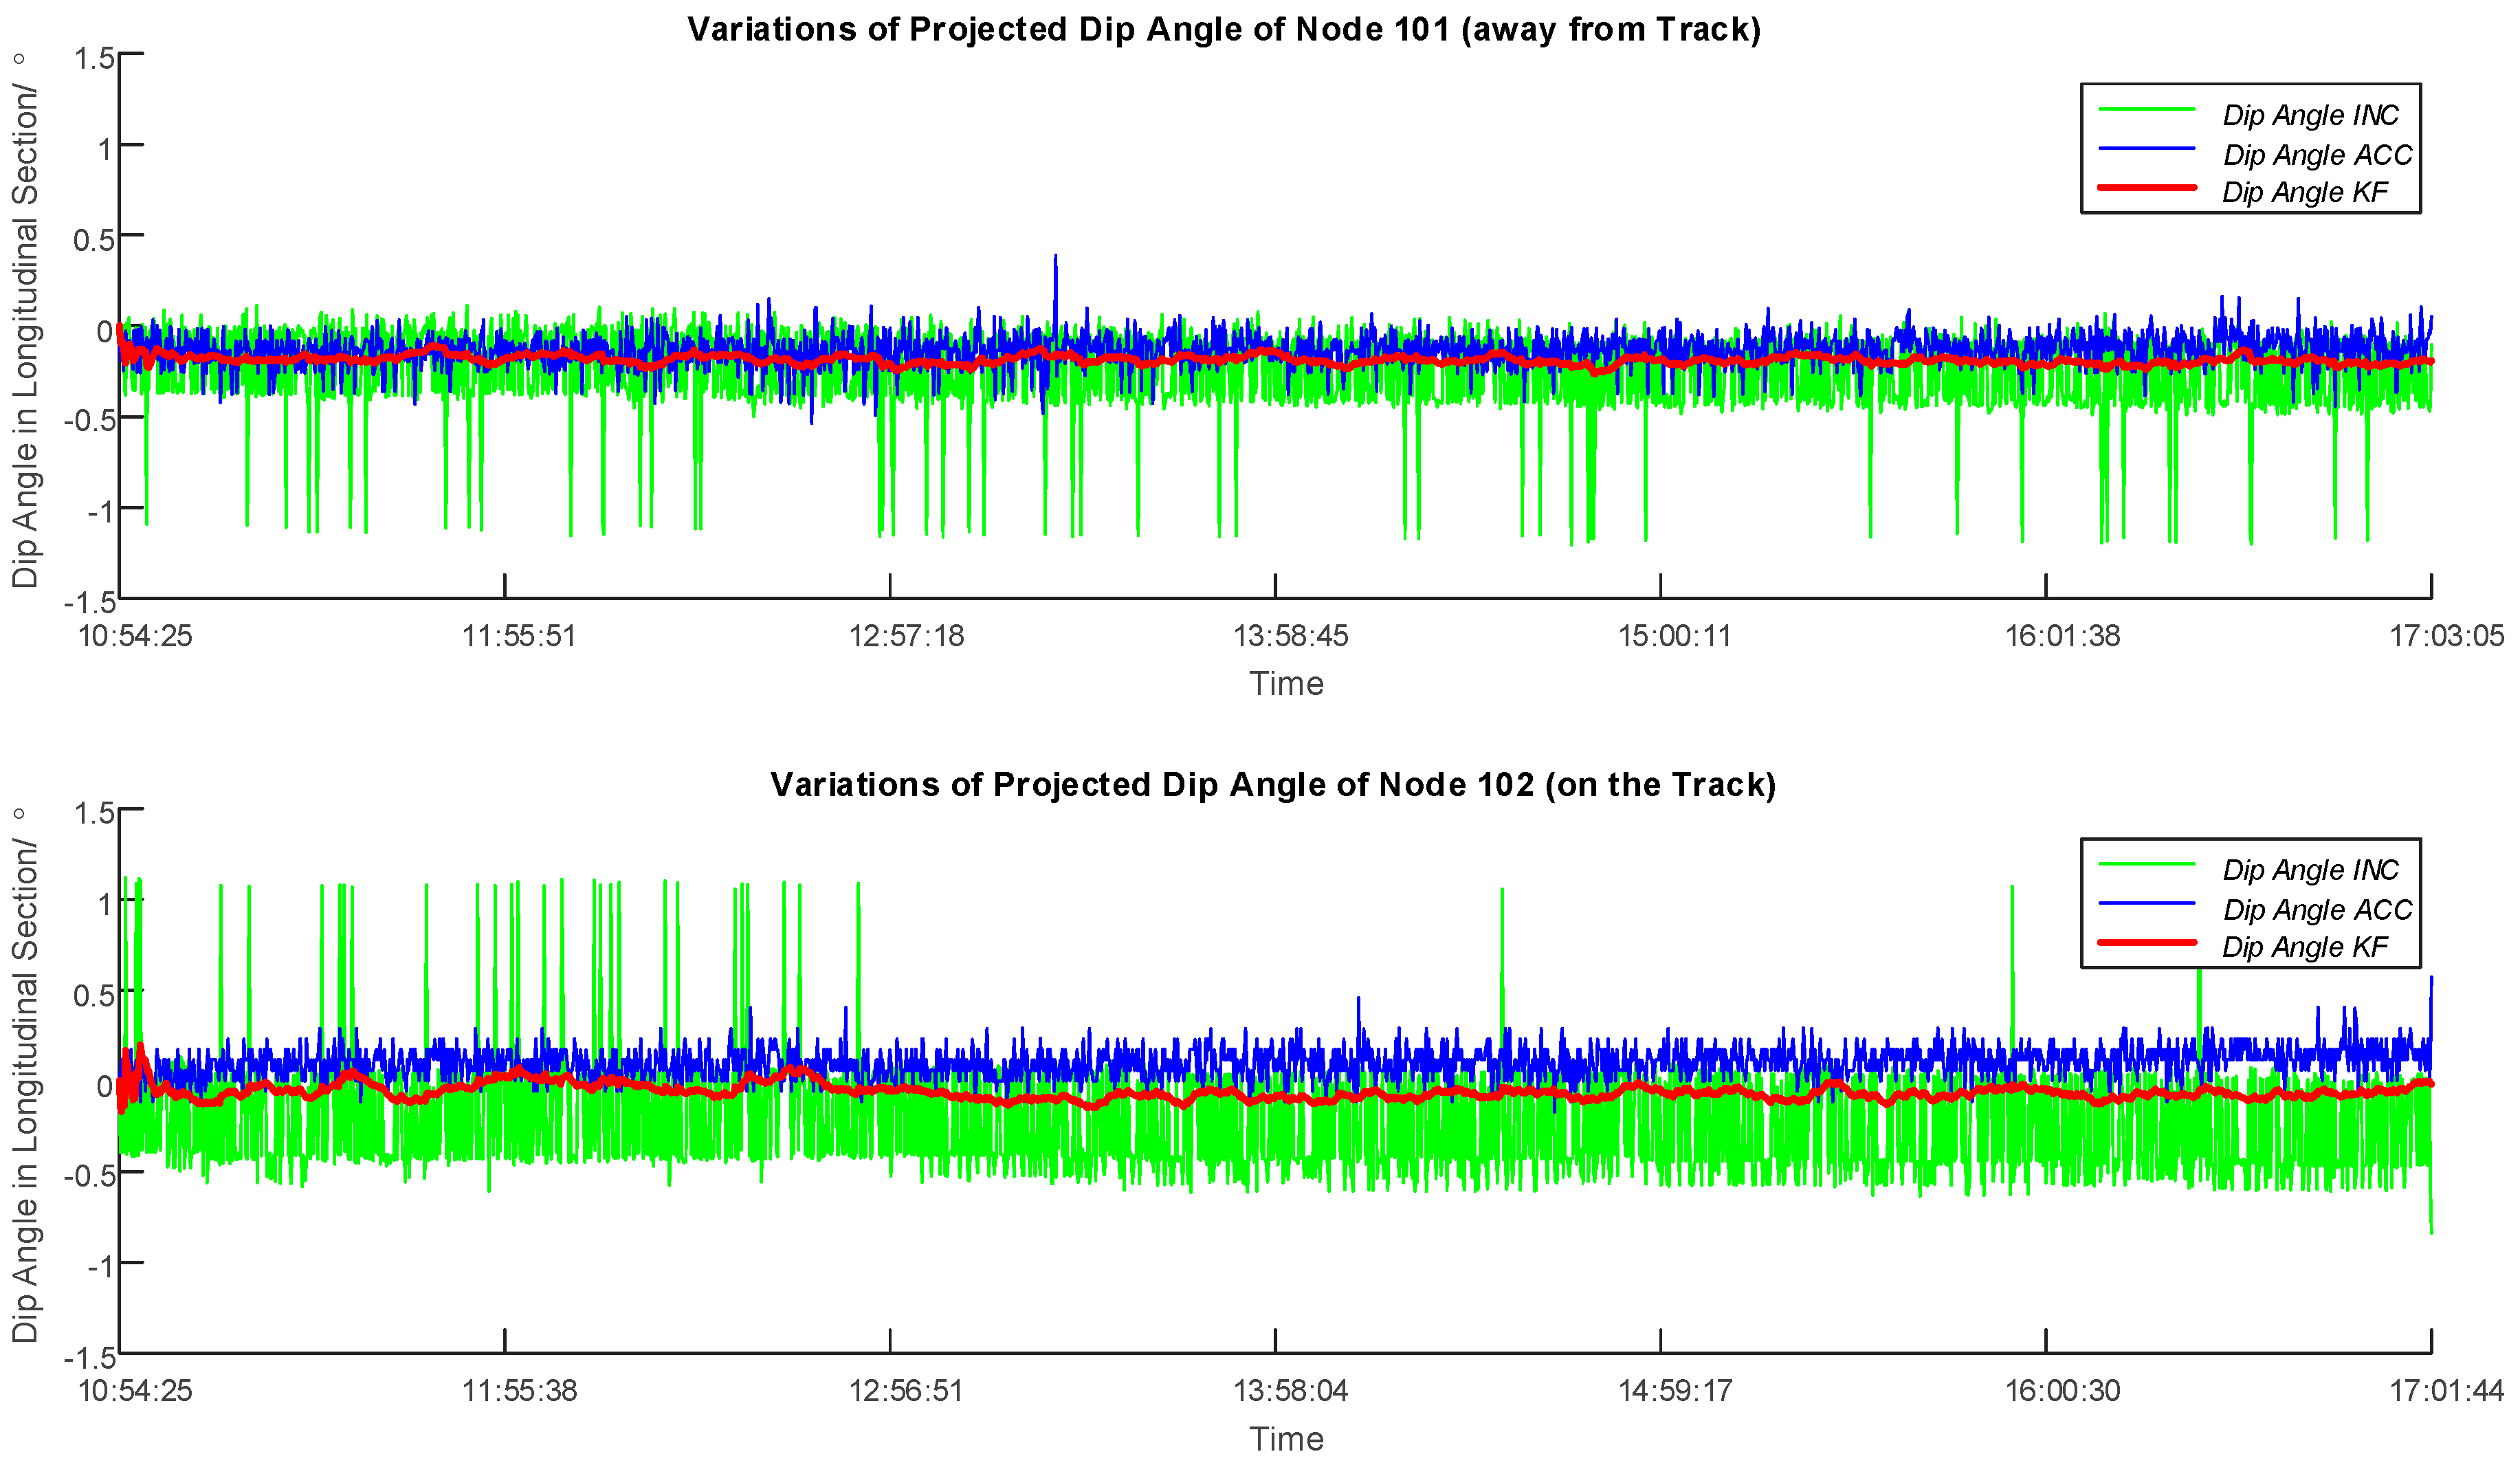Click green Dip Angle INC line in top legend

(x=2146, y=110)
